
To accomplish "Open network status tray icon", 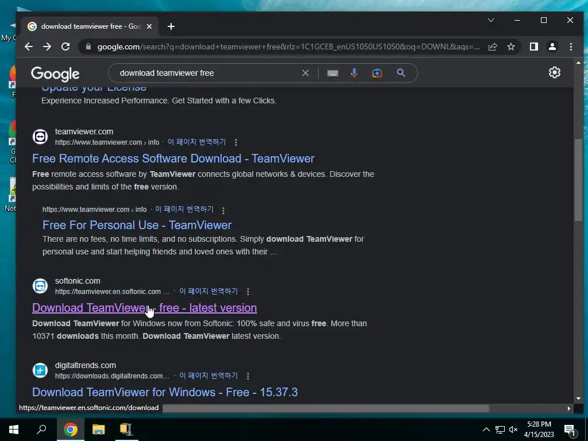I will pos(500,430).
